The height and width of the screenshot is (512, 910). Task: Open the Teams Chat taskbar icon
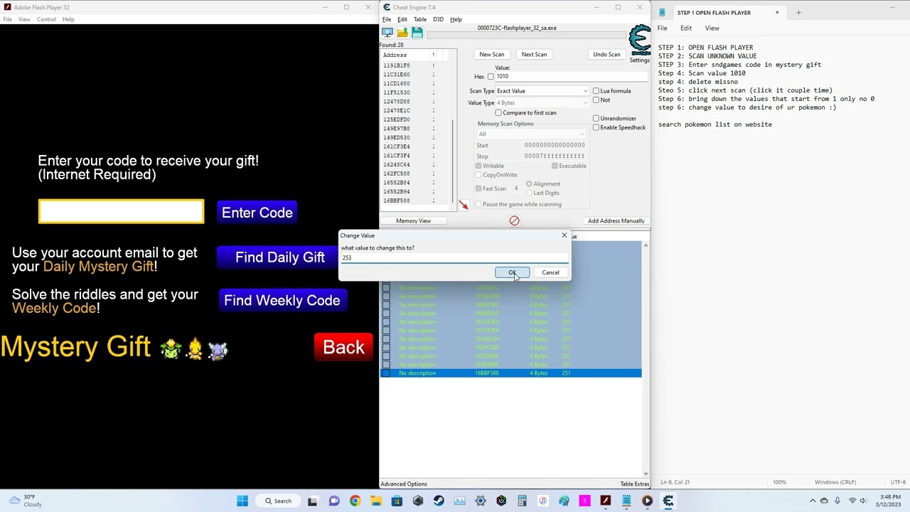[334, 501]
